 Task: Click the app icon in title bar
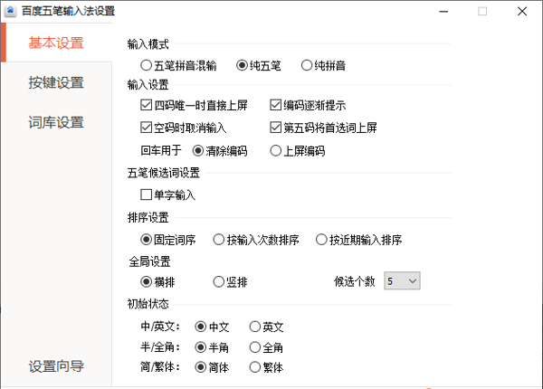coord(12,11)
